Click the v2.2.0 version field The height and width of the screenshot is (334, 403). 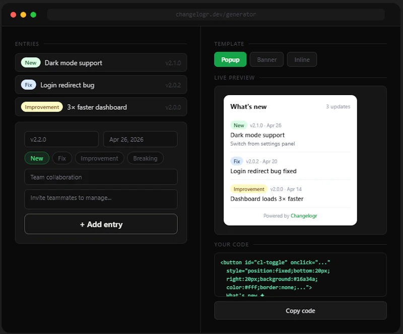click(61, 139)
